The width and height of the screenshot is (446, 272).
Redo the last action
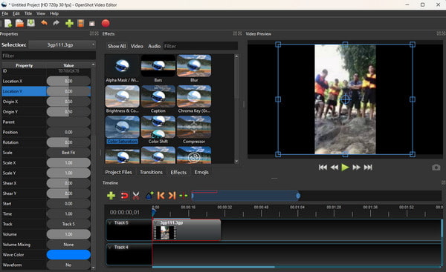point(56,23)
